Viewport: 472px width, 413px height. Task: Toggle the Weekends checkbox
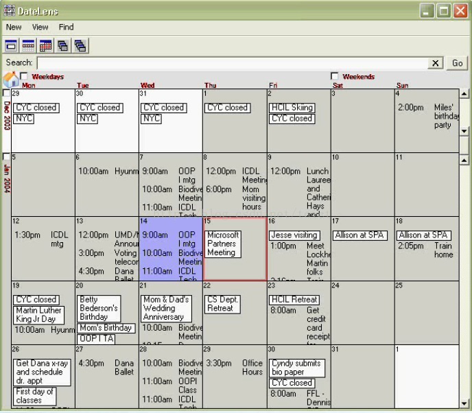335,77
